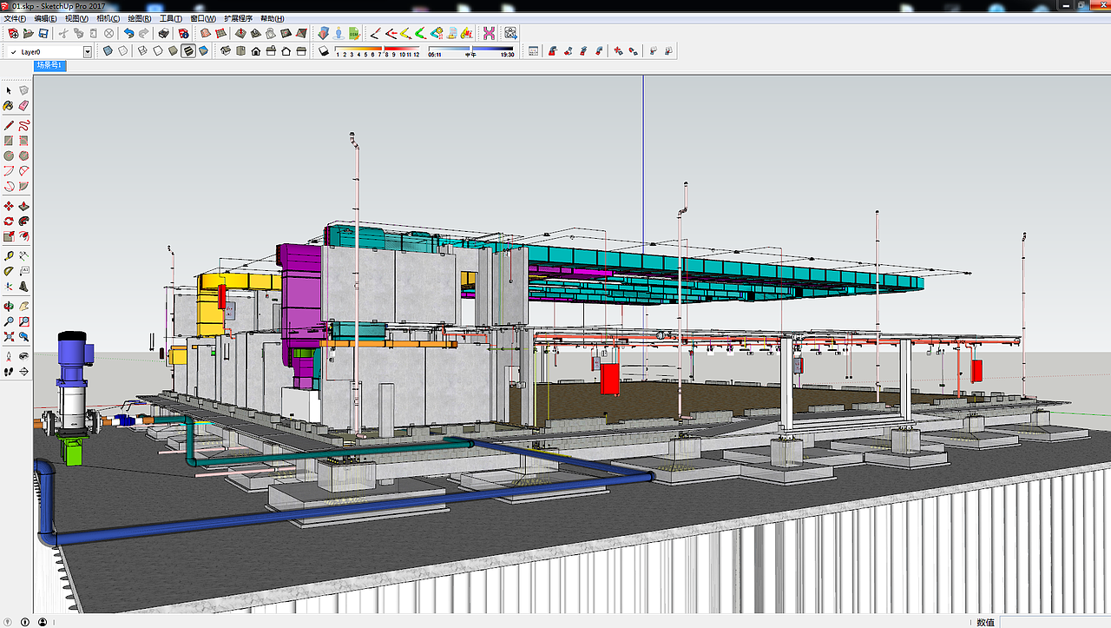
Task: Pick the Freehand squiggle tool
Action: [24, 125]
